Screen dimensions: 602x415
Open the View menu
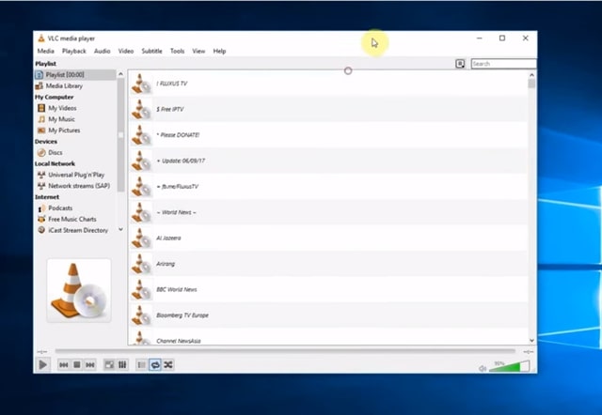coord(198,51)
